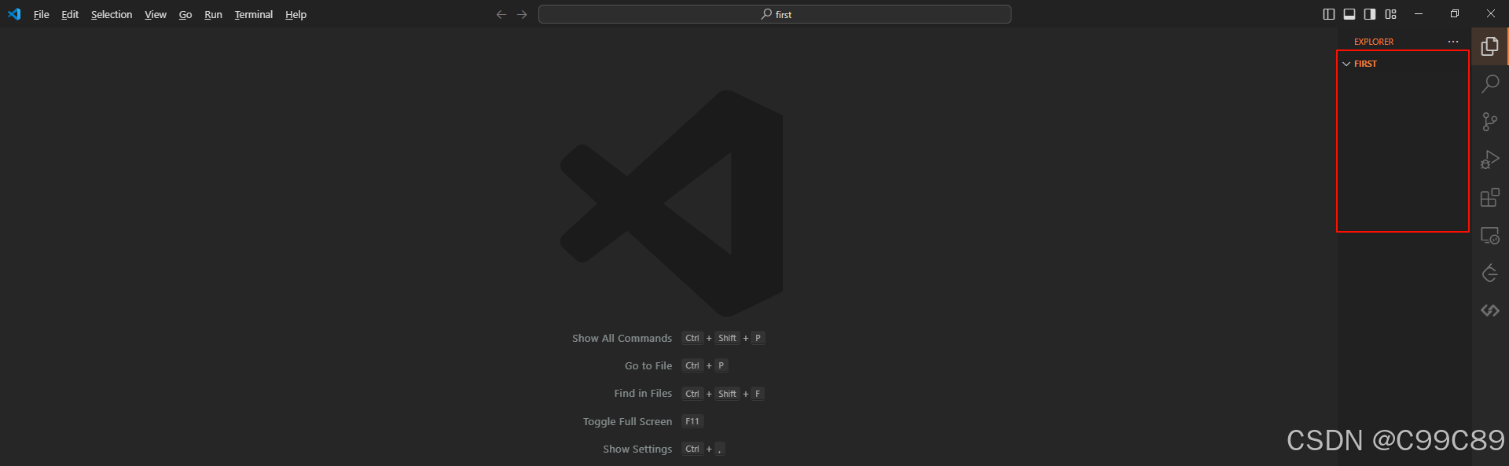This screenshot has width=1509, height=466.
Task: Open the Terminal menu
Action: [253, 14]
